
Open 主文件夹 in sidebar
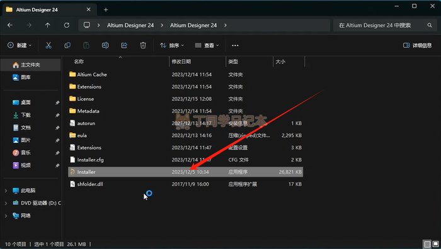pos(30,65)
